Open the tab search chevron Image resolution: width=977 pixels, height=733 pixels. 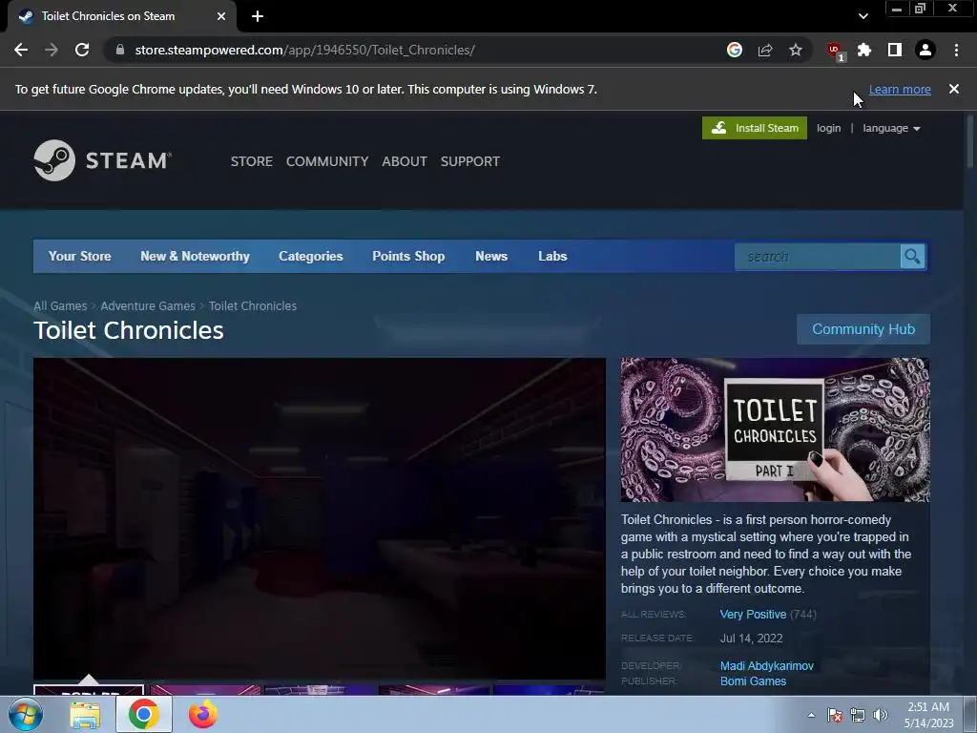[863, 16]
